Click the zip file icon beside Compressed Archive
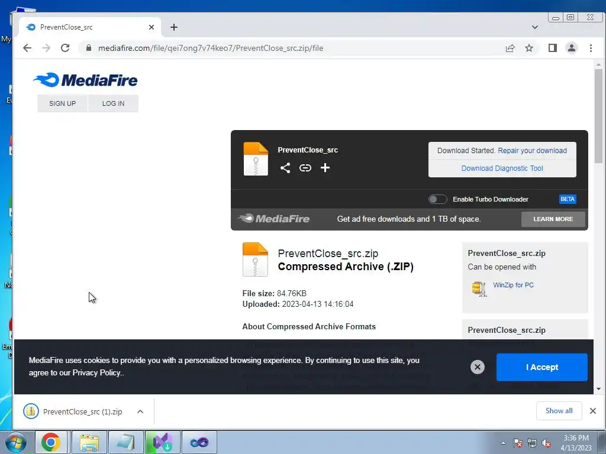The height and width of the screenshot is (454, 606). tap(255, 260)
